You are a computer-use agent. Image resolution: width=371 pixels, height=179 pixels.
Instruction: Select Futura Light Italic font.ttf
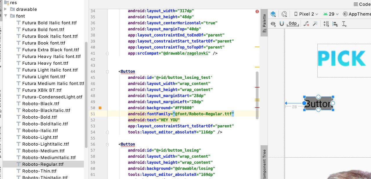(50, 70)
